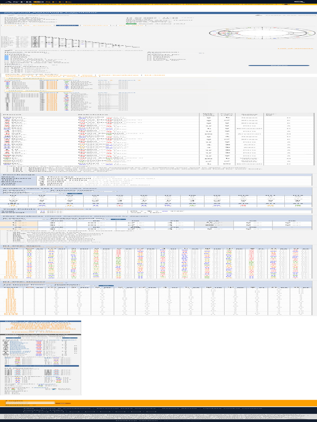The width and height of the screenshot is (317, 422).
Task: Select the highlighted blue tab under the birth data
Action: click(67, 25)
